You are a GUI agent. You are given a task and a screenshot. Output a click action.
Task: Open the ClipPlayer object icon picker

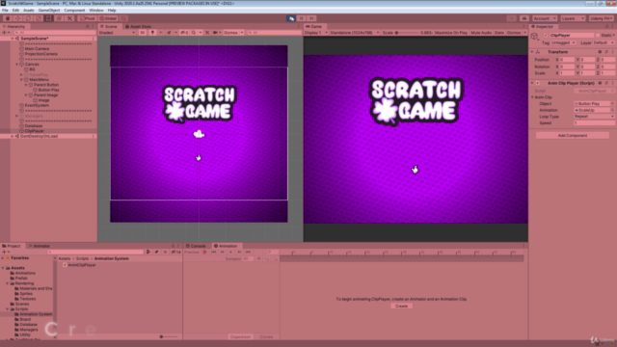point(534,37)
